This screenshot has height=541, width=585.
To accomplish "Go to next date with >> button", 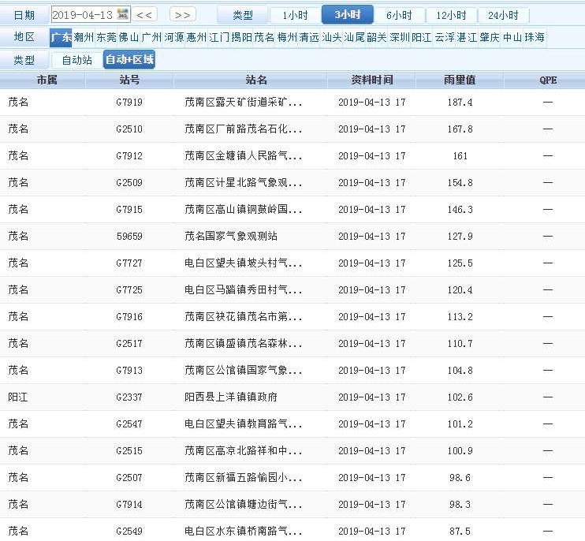I will pos(182,15).
